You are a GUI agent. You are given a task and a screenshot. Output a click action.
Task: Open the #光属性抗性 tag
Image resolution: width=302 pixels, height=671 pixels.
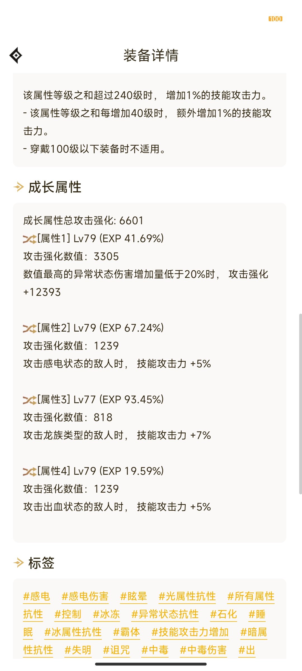point(187,596)
